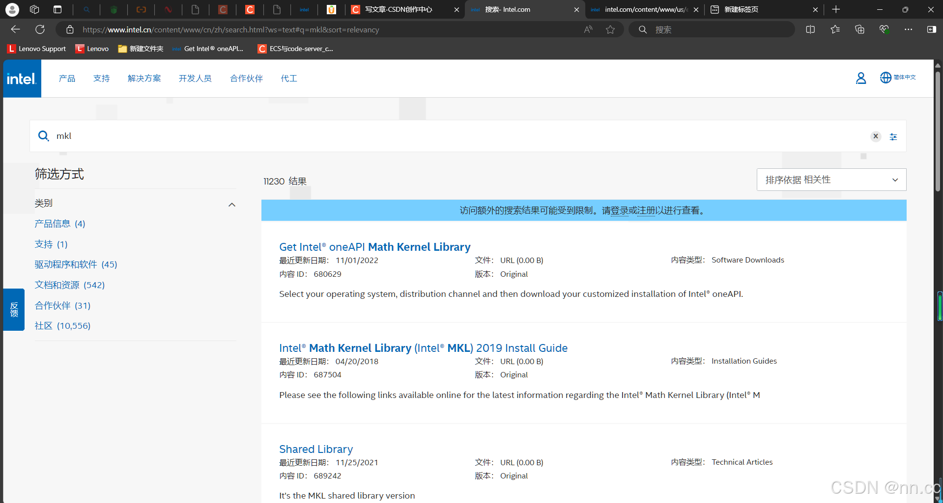This screenshot has width=943, height=503.
Task: Click the magnifier icon in search box
Action: click(x=44, y=136)
